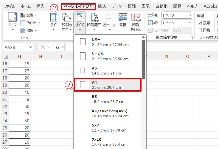Viewport: 219px width, 149px height.
Task: Switch to the 校閲 tab
Action: click(132, 6)
